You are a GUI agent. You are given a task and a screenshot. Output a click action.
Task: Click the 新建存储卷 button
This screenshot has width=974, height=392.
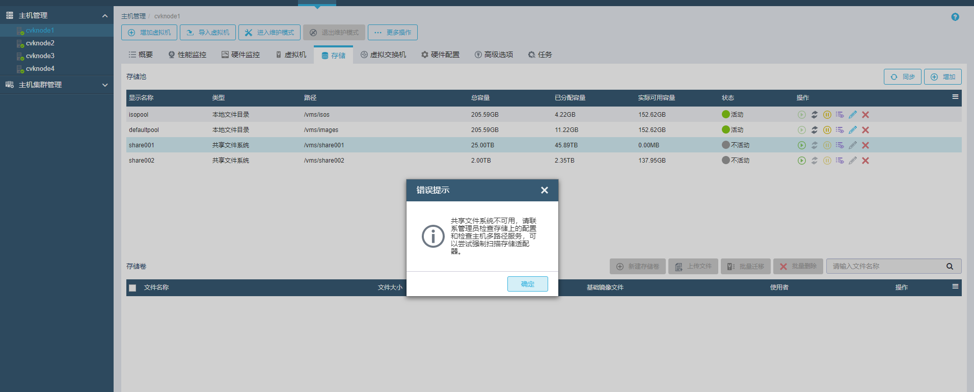click(638, 267)
